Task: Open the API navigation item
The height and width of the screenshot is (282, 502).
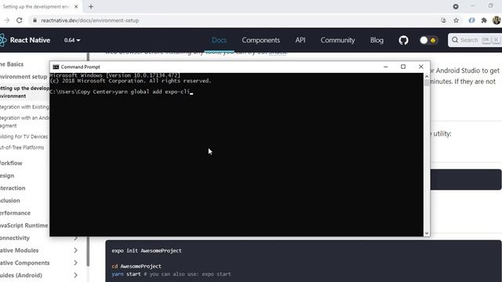Action: pyautogui.click(x=300, y=40)
